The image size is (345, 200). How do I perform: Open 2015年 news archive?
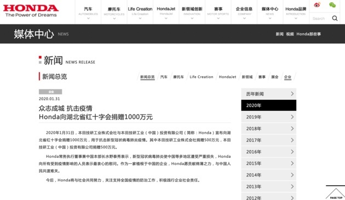269,163
